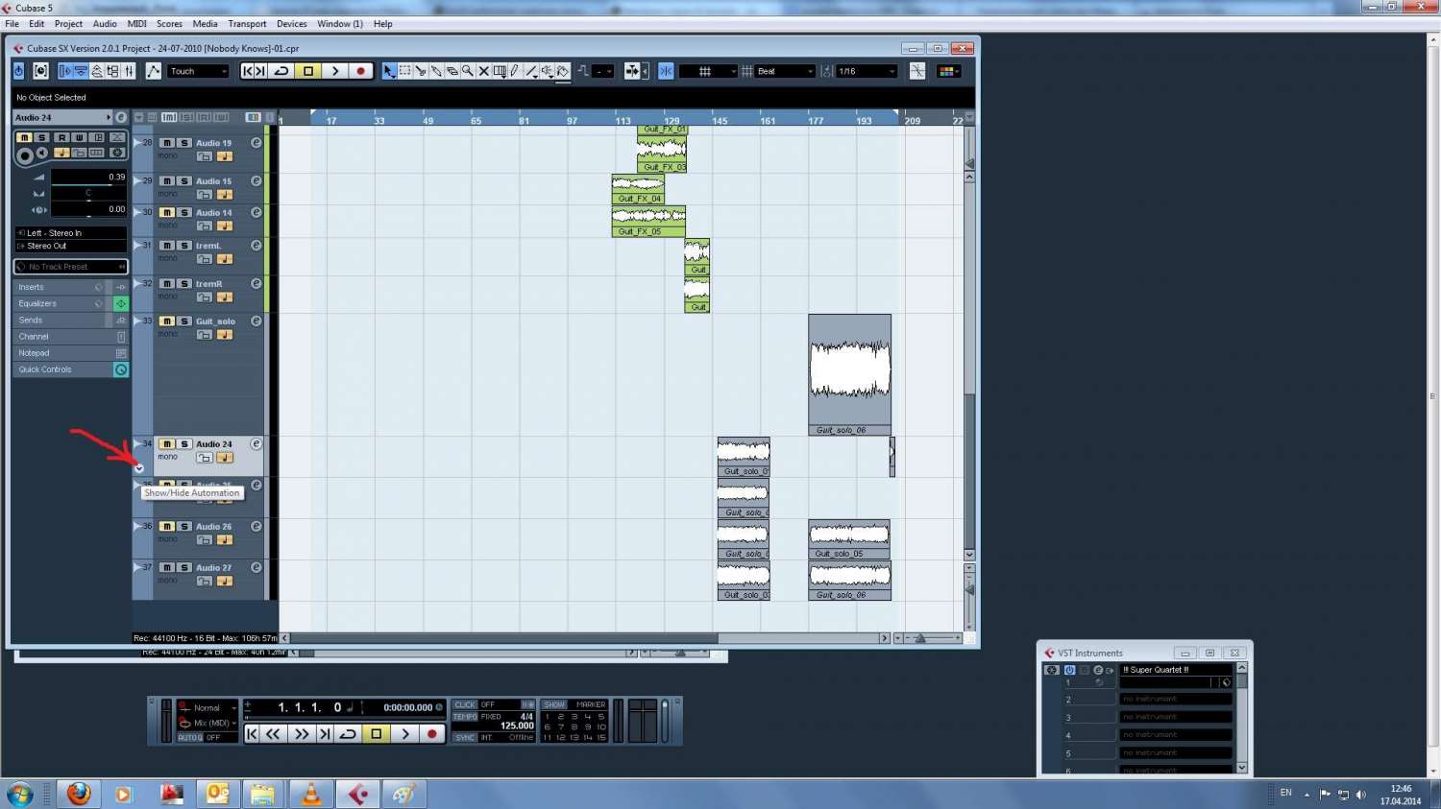This screenshot has height=809, width=1441.
Task: Select the Zoom magnifier tool
Action: (468, 71)
